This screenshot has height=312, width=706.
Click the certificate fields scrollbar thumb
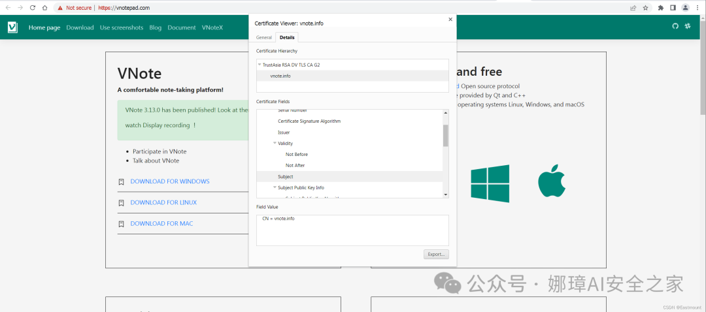pos(446,136)
